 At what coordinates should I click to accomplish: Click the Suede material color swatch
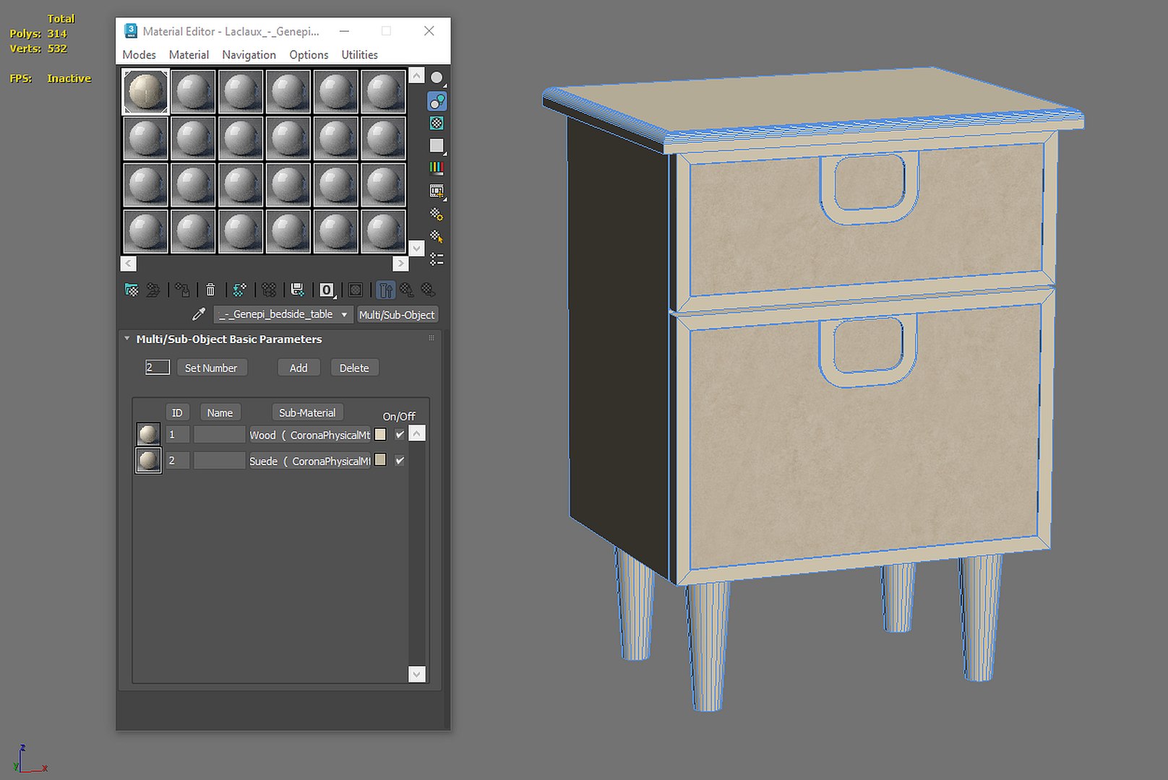(380, 460)
